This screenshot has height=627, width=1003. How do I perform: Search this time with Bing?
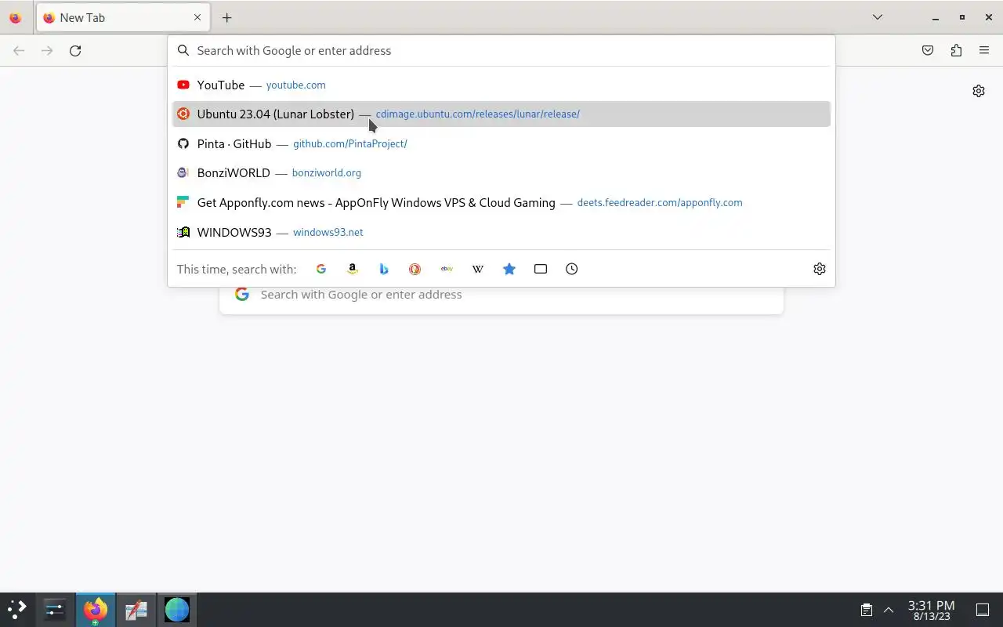[384, 269]
